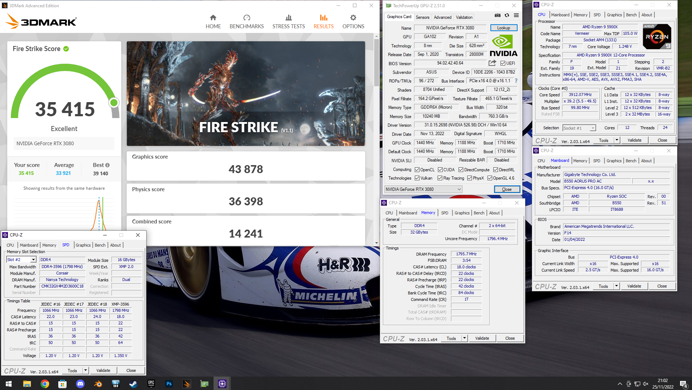Click Validate in CPU-Z SPD window
The width and height of the screenshot is (692, 390).
[x=103, y=370]
